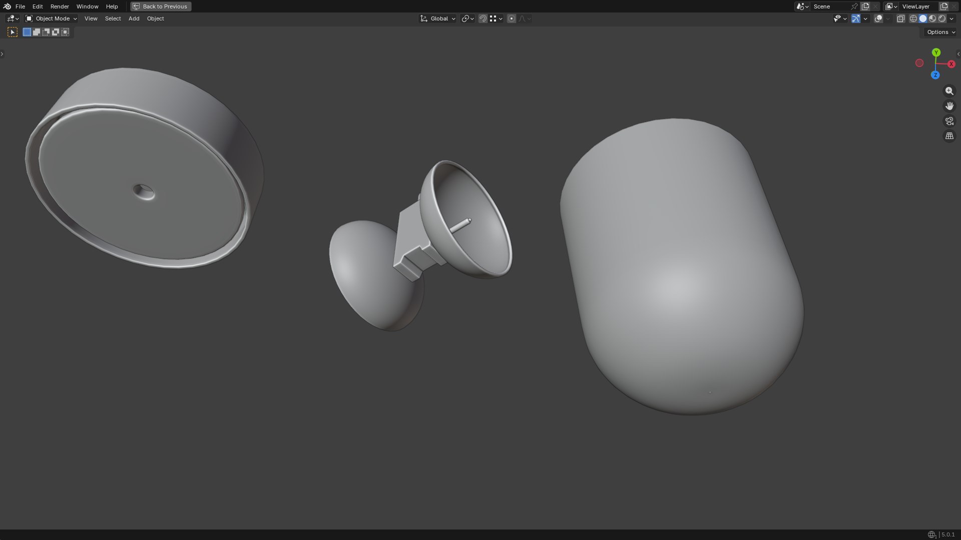Choose the Intersect selection mode

pos(65,32)
